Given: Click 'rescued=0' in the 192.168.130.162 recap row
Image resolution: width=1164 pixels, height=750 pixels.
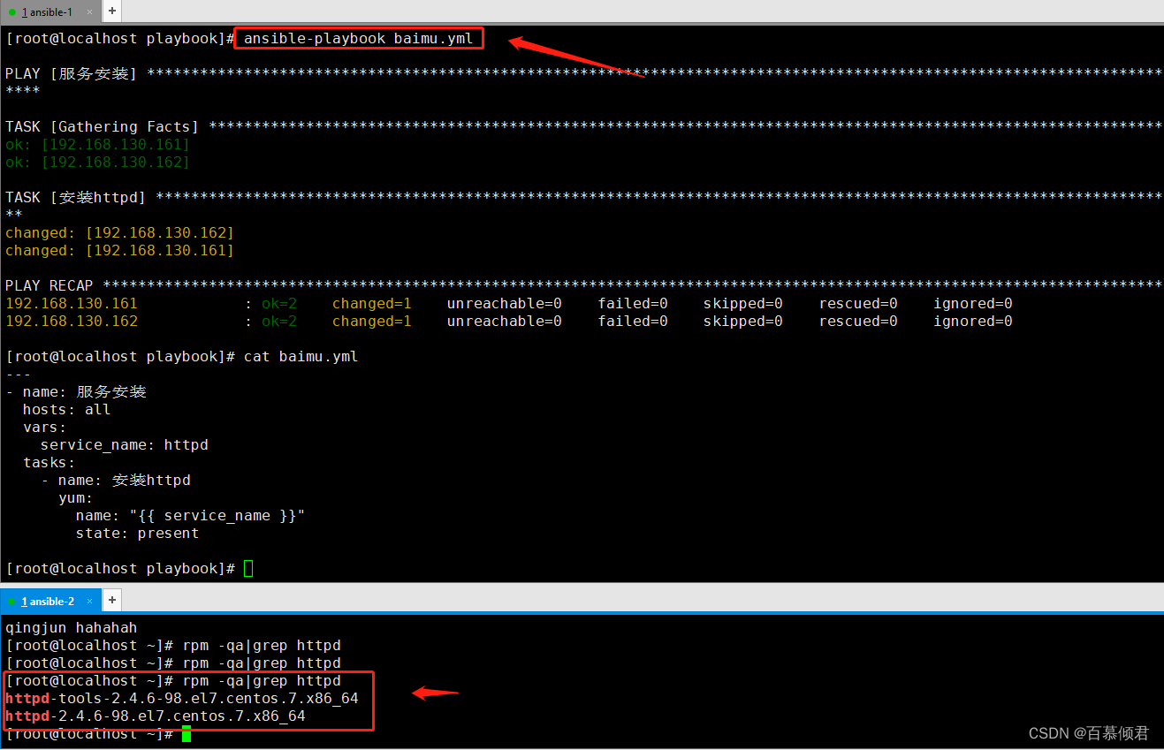Looking at the screenshot, I should (x=858, y=322).
